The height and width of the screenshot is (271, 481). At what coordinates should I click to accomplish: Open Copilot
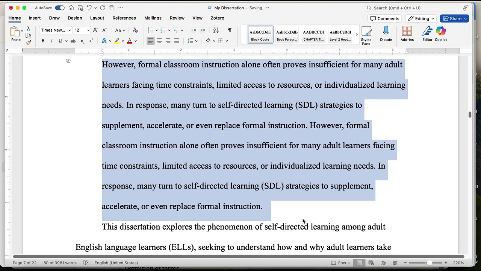pyautogui.click(x=441, y=34)
